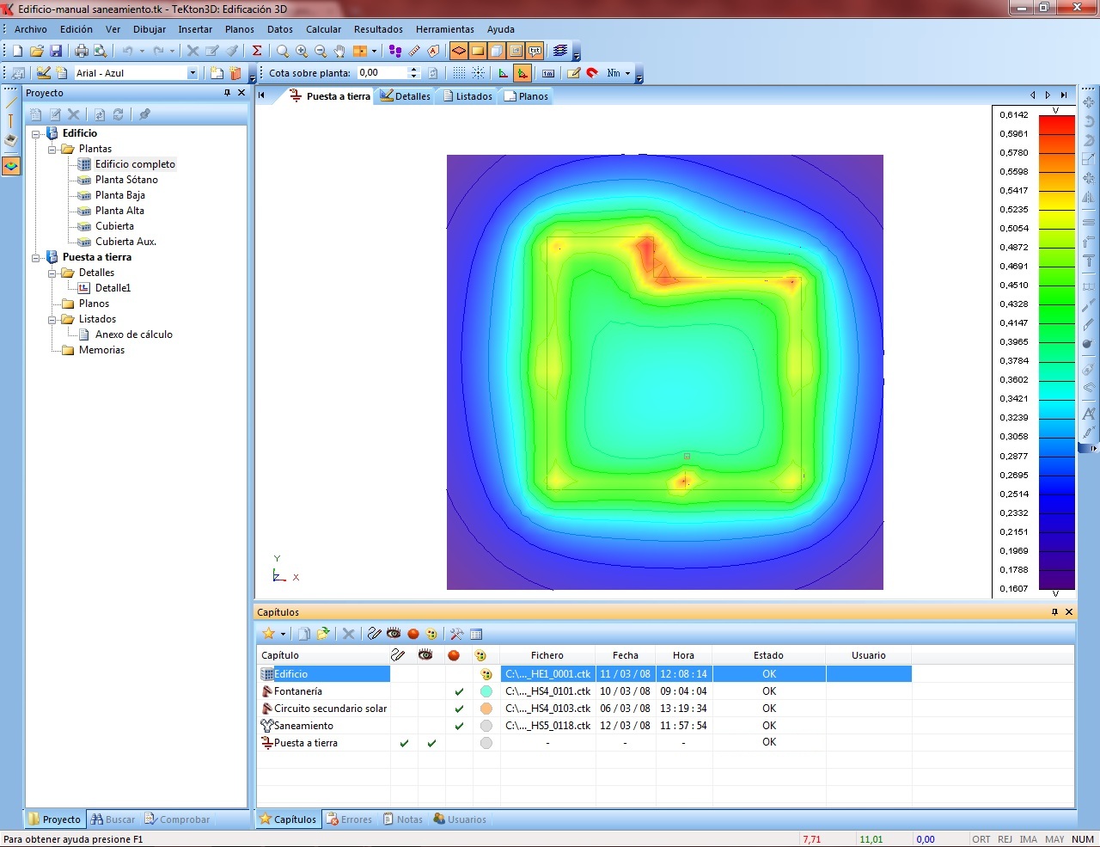The image size is (1100, 847).
Task: Click the Cota sobre planta input field
Action: (x=381, y=73)
